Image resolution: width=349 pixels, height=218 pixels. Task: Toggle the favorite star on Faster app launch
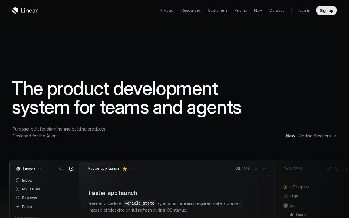(x=125, y=169)
